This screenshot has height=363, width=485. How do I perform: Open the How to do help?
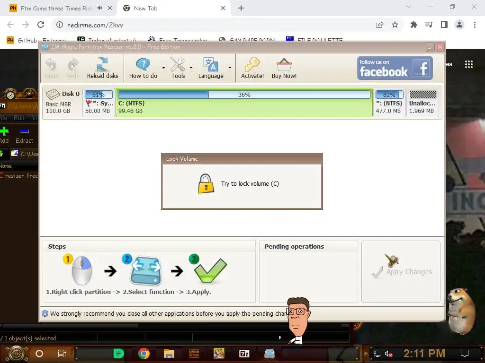[143, 68]
